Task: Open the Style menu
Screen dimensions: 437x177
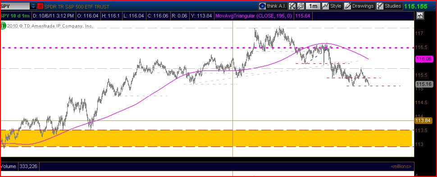Action: click(x=332, y=6)
